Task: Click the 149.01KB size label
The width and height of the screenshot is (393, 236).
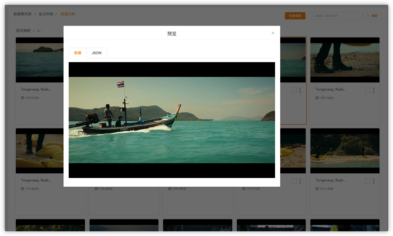Action: pyautogui.click(x=32, y=98)
